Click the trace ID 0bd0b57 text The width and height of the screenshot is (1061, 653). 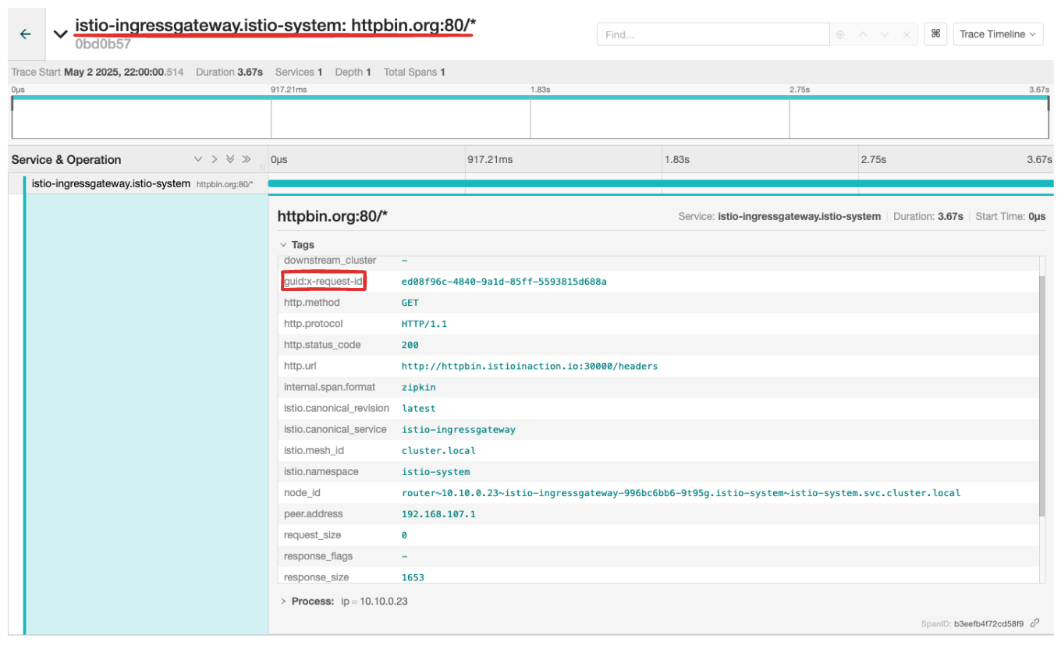[x=102, y=44]
